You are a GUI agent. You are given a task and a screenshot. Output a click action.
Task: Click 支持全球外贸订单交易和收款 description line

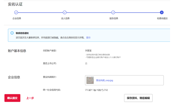(x=98, y=55)
